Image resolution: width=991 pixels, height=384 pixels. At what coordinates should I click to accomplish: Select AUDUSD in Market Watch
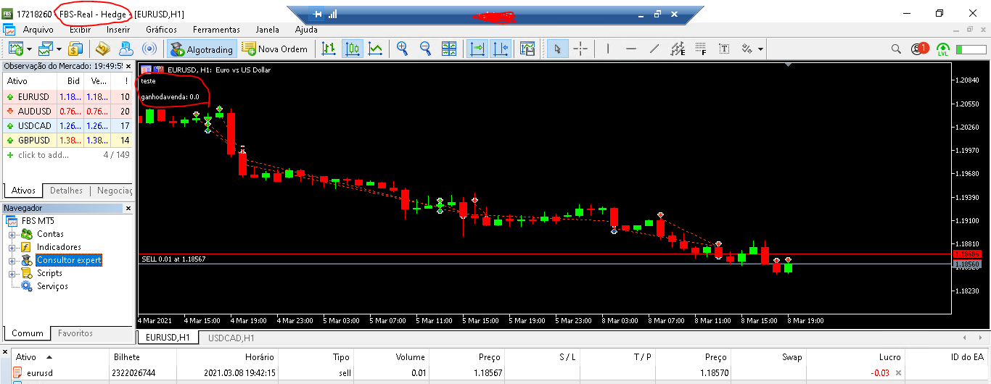tap(68, 111)
